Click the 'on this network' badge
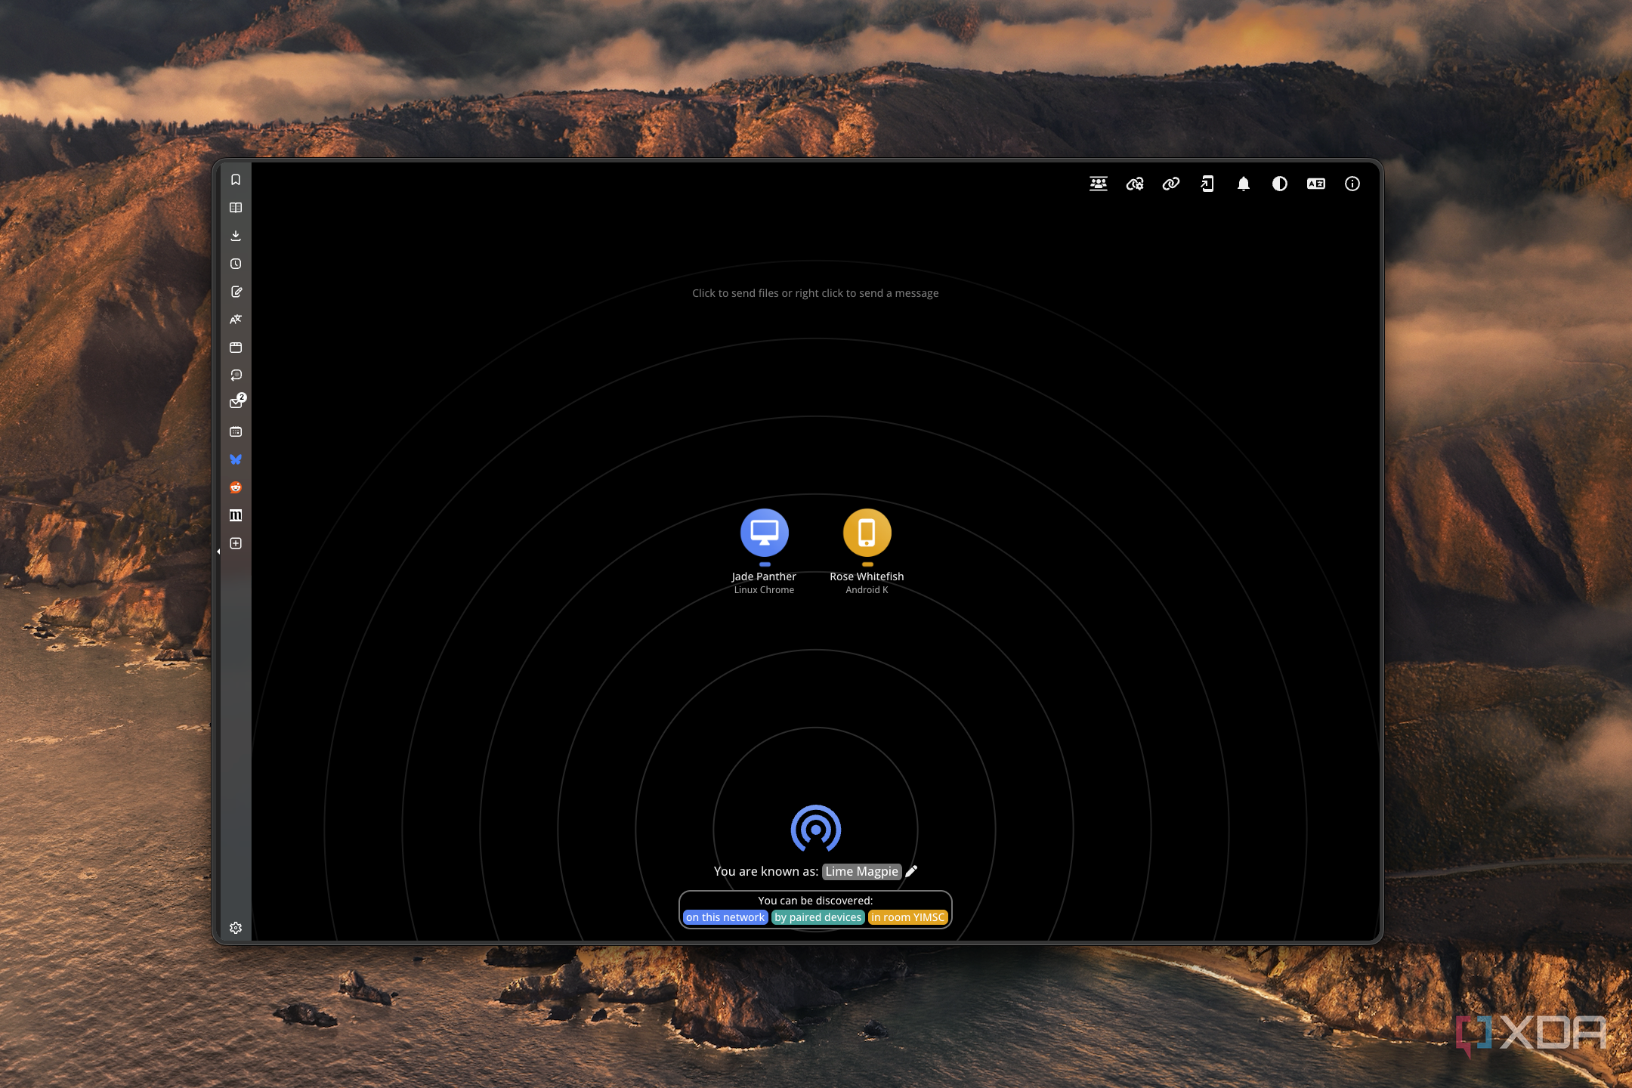The height and width of the screenshot is (1088, 1632). [725, 917]
